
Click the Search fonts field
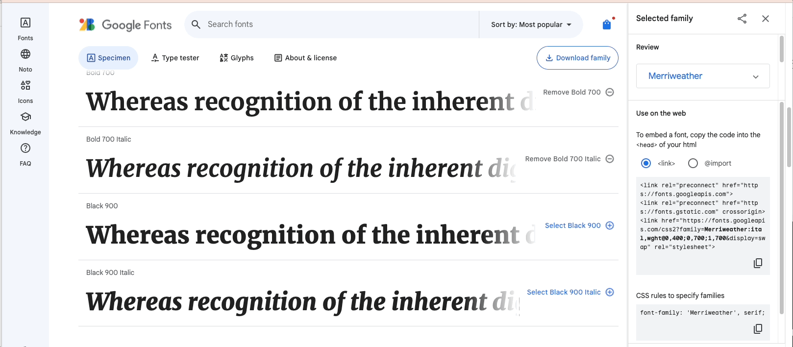tap(331, 24)
